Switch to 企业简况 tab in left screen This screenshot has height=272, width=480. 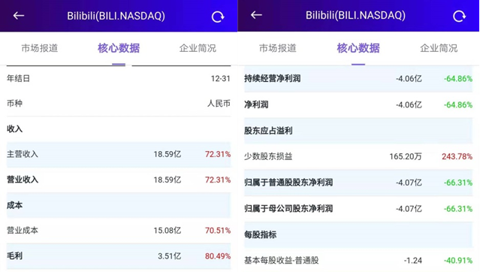pos(198,48)
